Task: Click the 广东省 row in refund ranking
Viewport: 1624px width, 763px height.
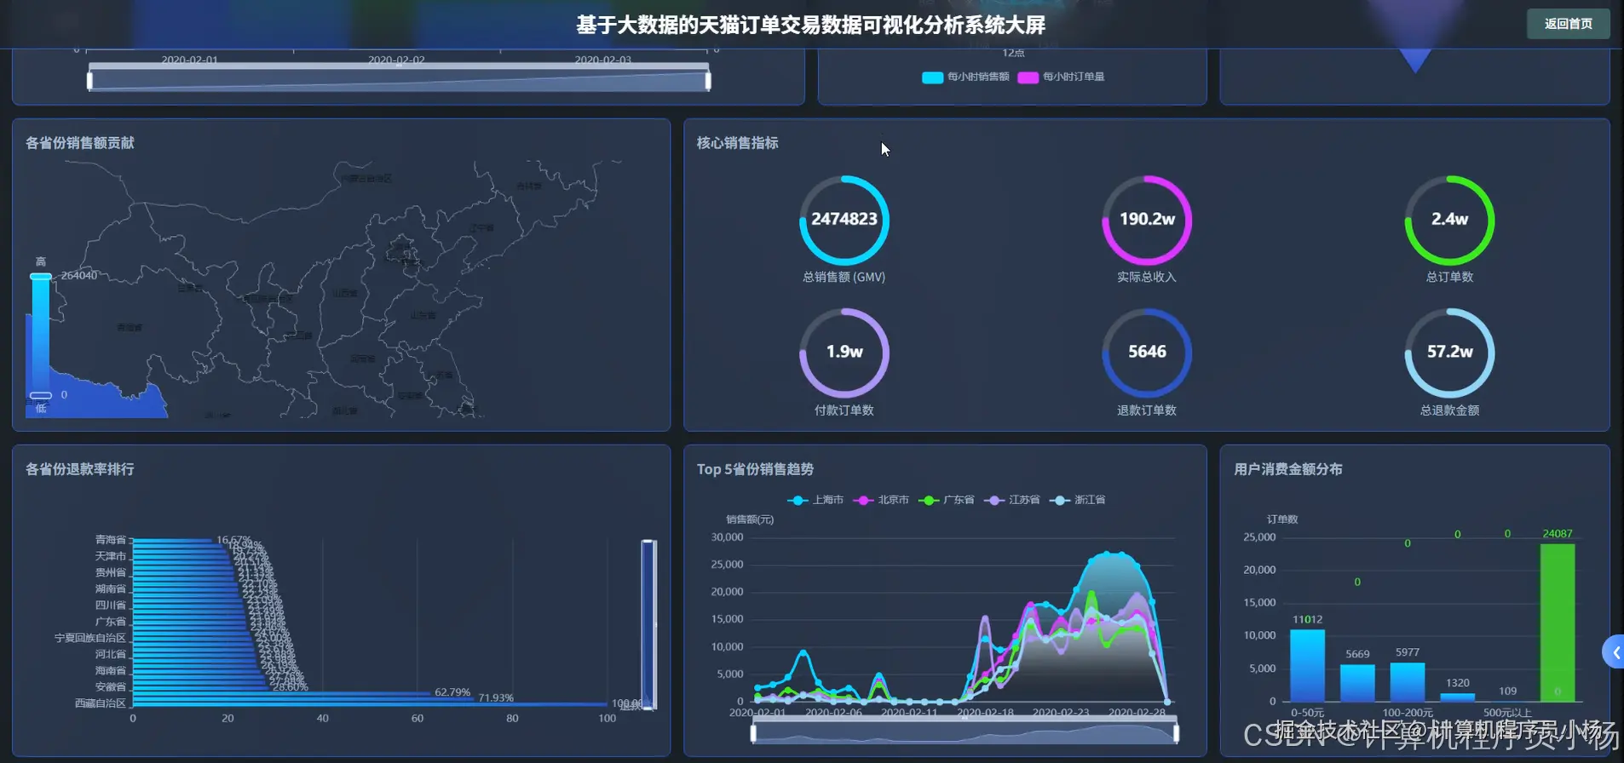Action: pyautogui.click(x=111, y=622)
